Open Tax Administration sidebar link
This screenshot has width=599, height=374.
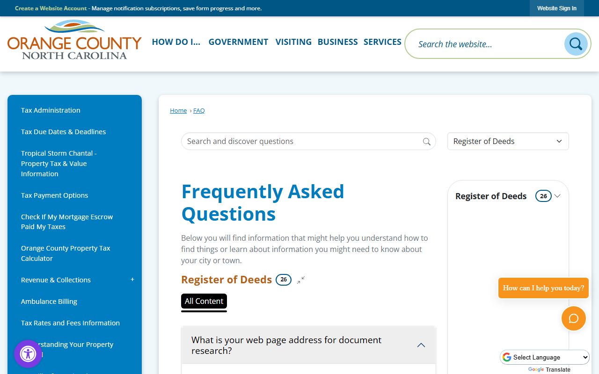coord(51,110)
